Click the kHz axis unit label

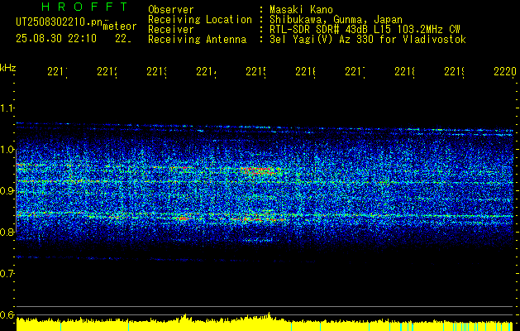click(x=8, y=68)
